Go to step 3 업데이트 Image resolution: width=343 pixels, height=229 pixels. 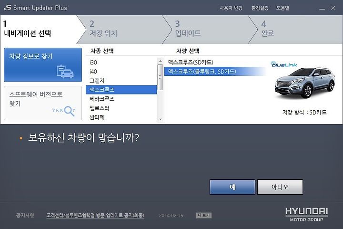(x=210, y=30)
